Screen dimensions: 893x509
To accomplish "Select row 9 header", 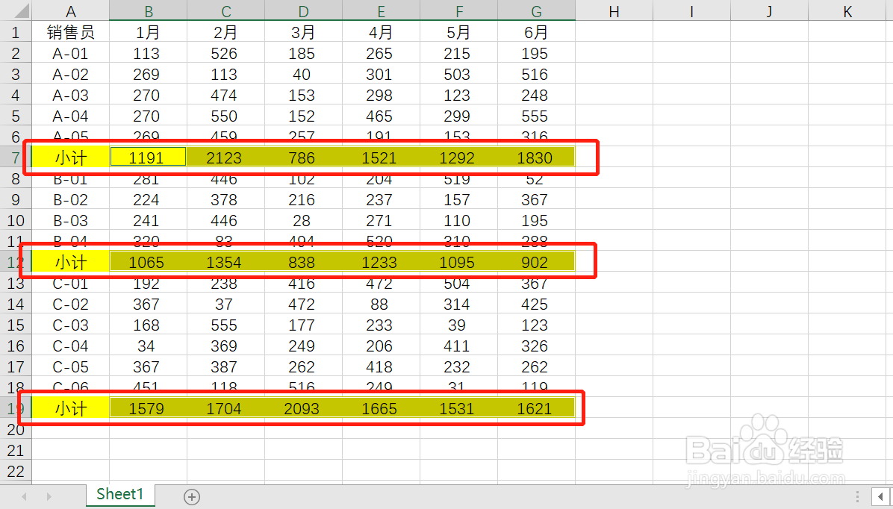I will point(16,200).
